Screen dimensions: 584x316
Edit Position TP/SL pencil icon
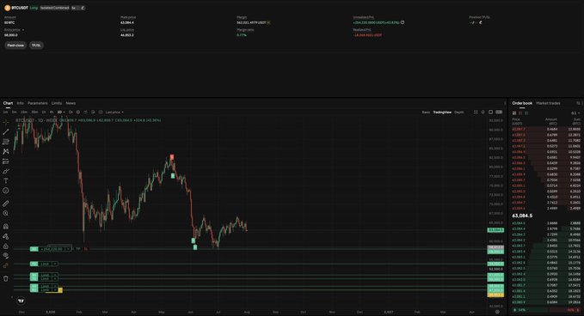click(481, 22)
